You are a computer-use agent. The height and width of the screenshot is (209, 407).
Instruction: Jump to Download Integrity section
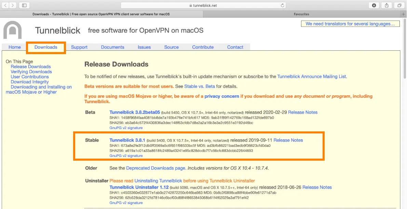30,82
